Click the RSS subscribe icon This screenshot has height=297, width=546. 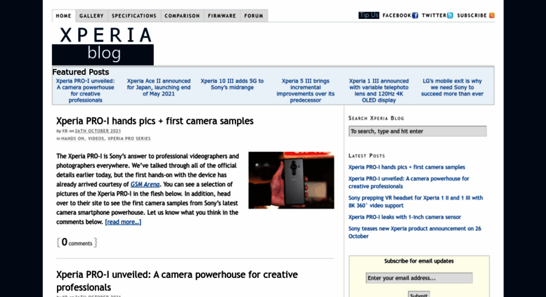[x=492, y=15]
